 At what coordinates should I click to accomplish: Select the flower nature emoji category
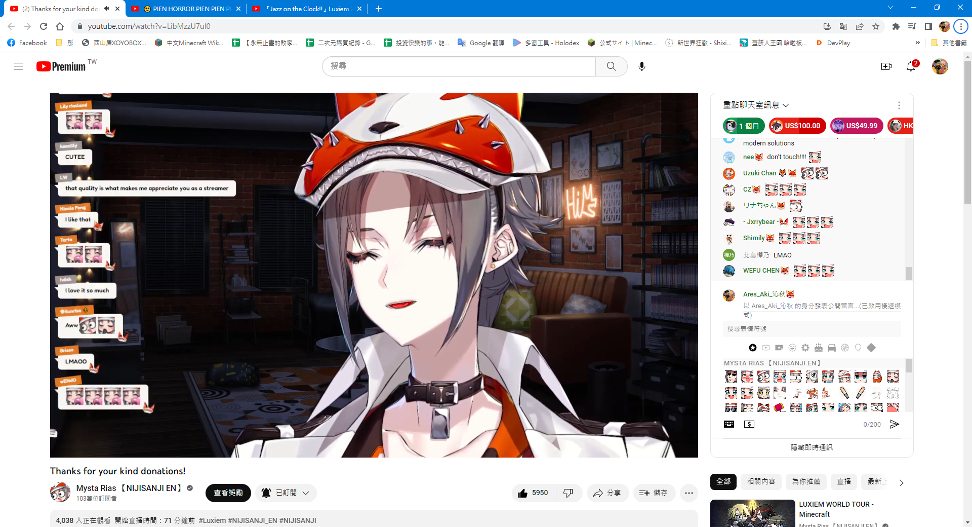[805, 348]
